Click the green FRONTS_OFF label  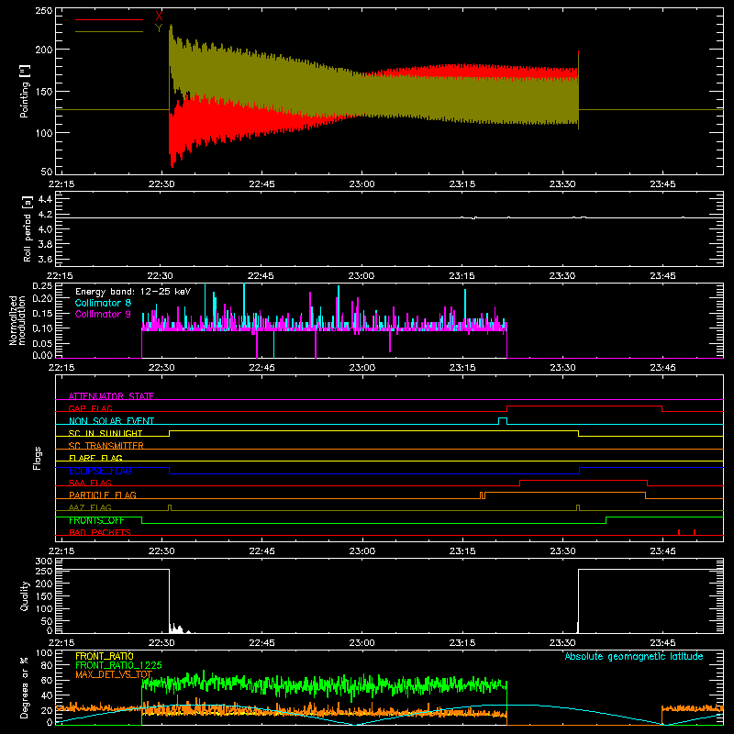coord(96,520)
